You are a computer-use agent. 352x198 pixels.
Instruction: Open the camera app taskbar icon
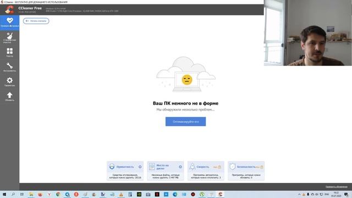(148, 194)
